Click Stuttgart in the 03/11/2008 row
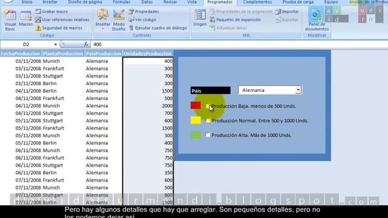 click(53, 76)
